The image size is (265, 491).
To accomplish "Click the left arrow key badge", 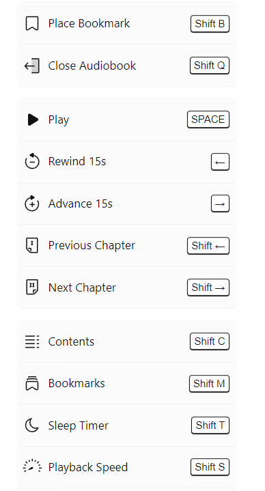I will coord(220,162).
